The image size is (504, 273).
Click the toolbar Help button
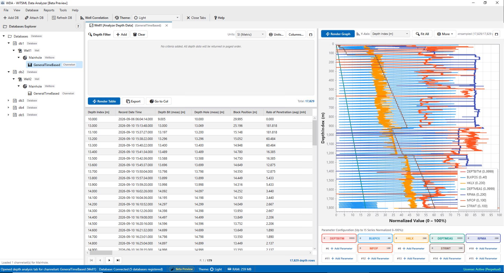pos(219,18)
